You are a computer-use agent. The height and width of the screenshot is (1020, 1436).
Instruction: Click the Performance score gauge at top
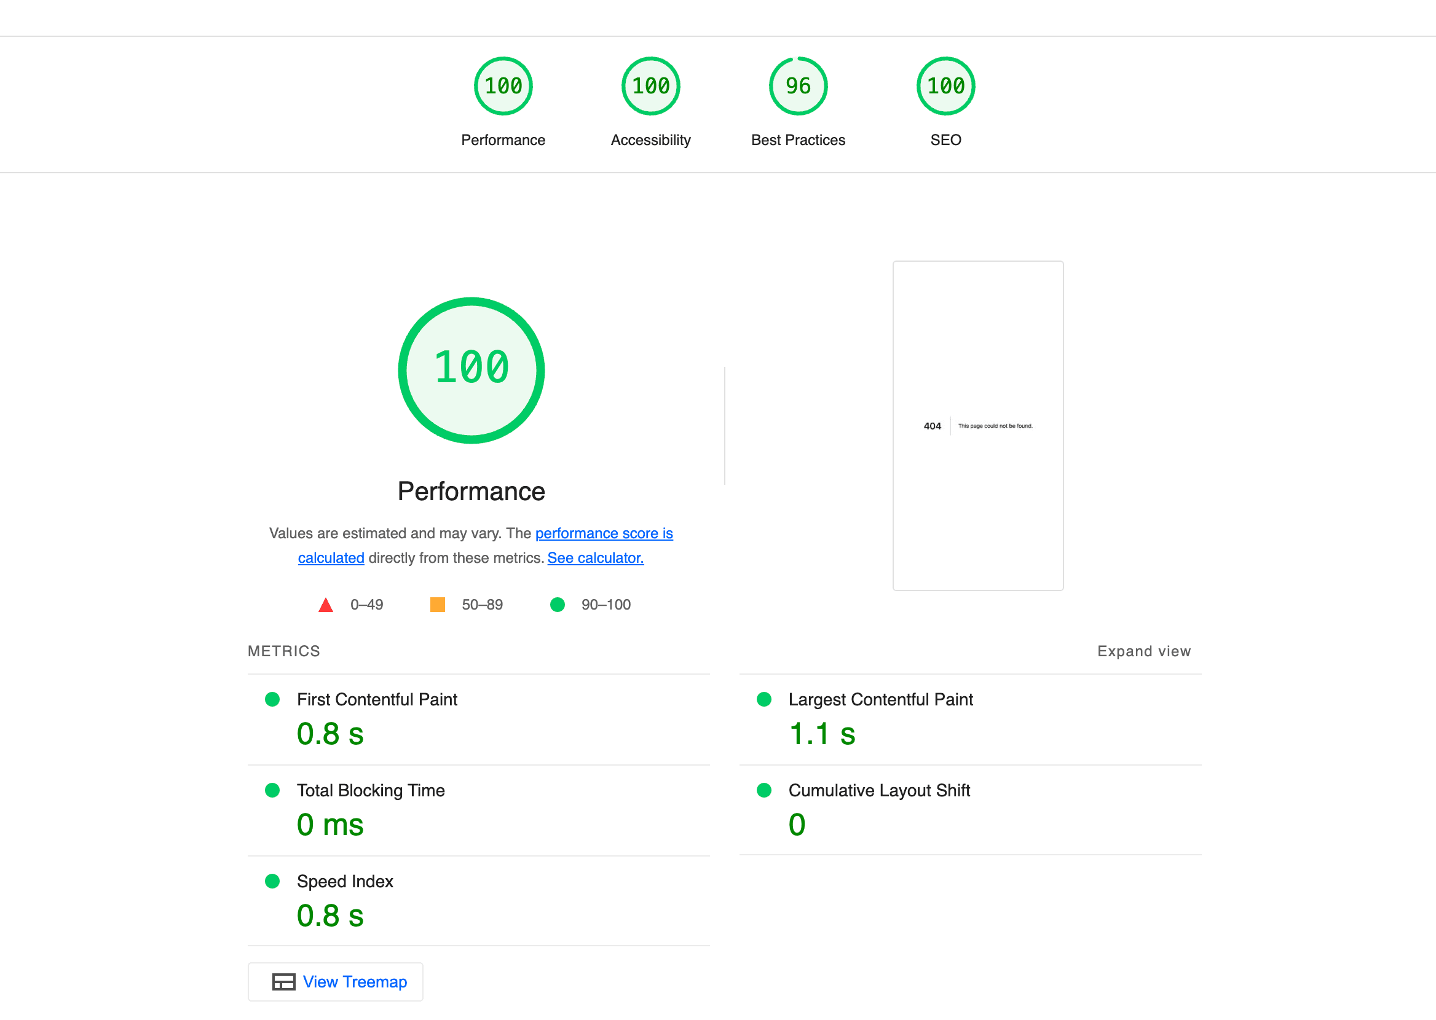point(503,86)
